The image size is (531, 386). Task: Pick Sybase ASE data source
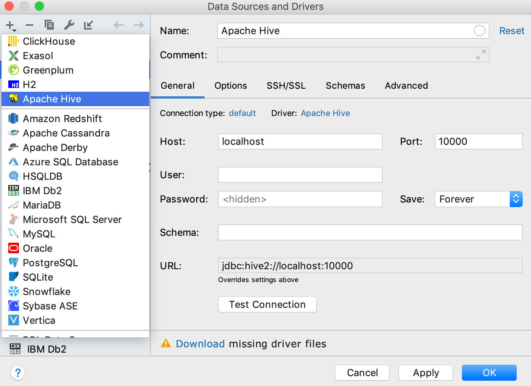point(76,306)
